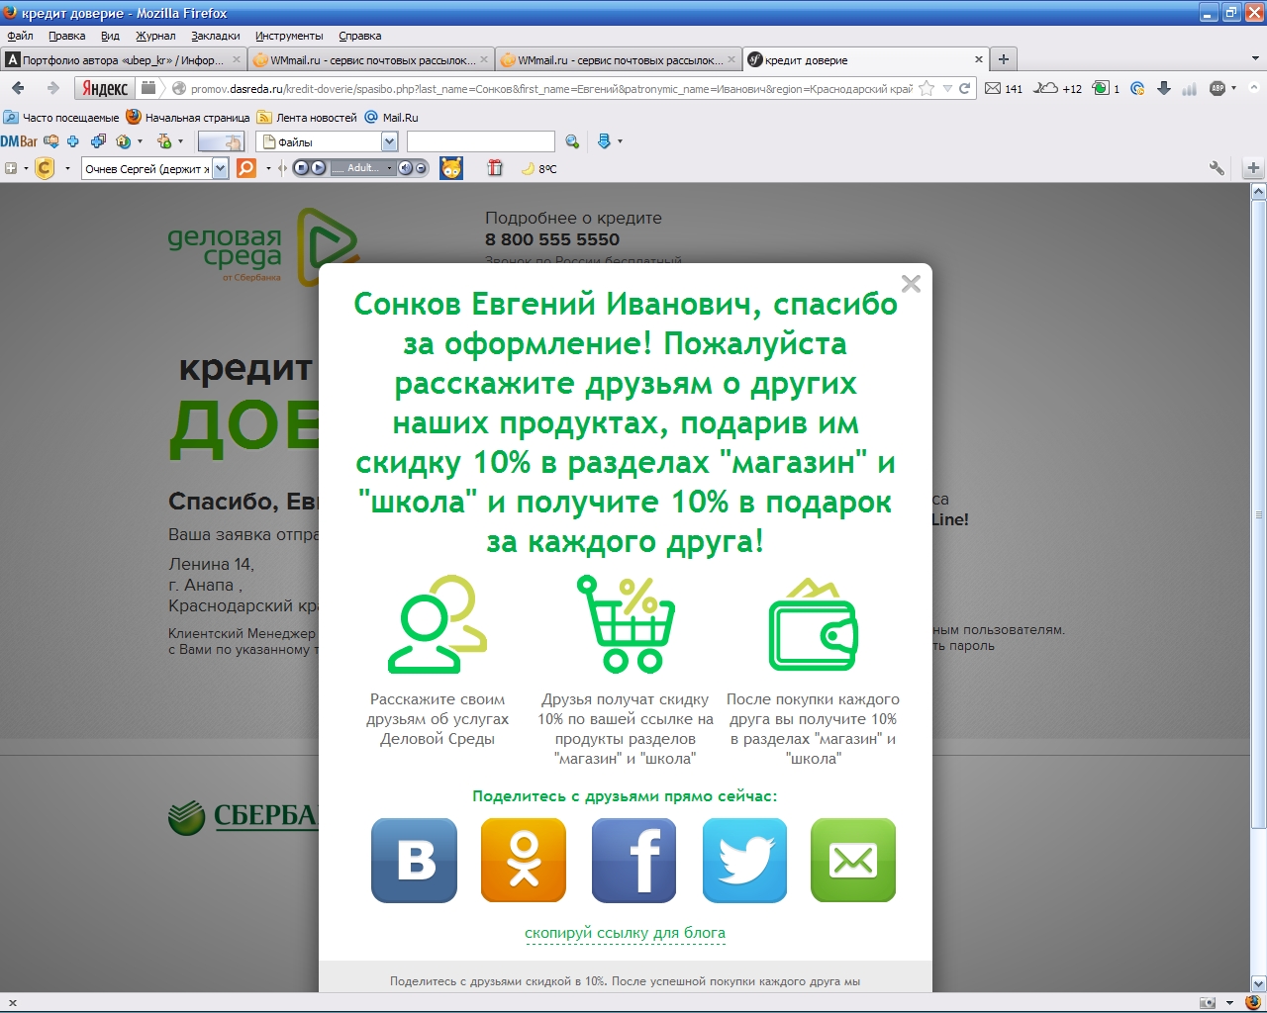Open the dropdown arrow next to the yellow C shield
The height and width of the screenshot is (1013, 1267).
tap(67, 168)
